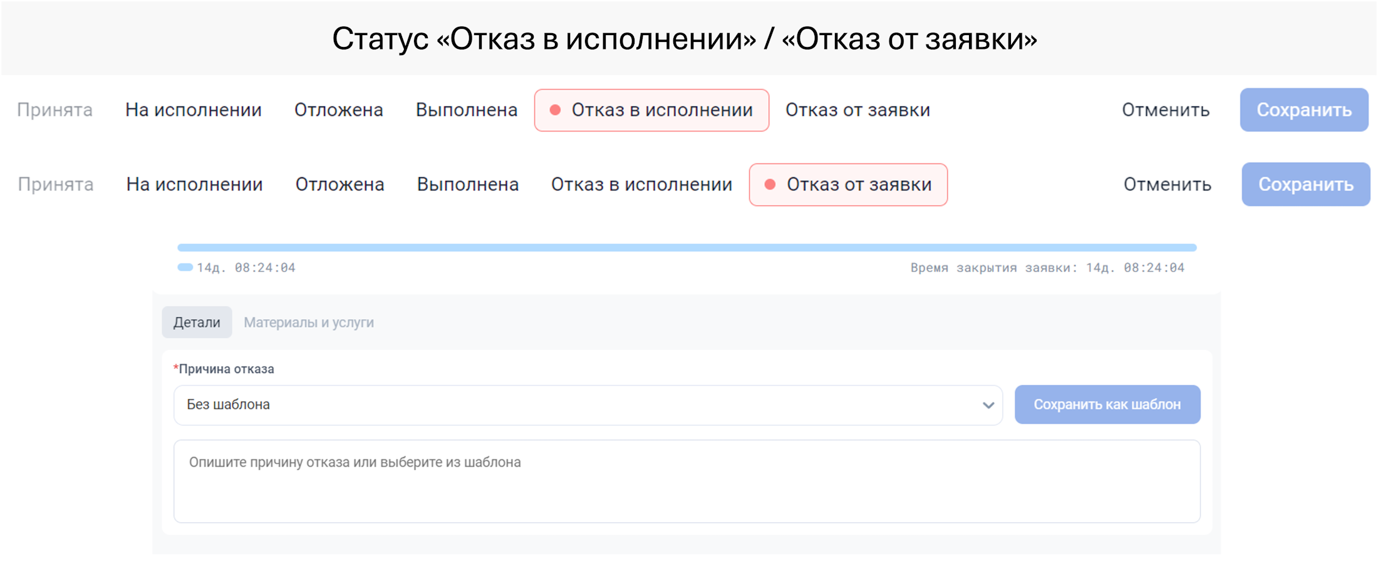Click the blue request time progress bar

click(686, 248)
